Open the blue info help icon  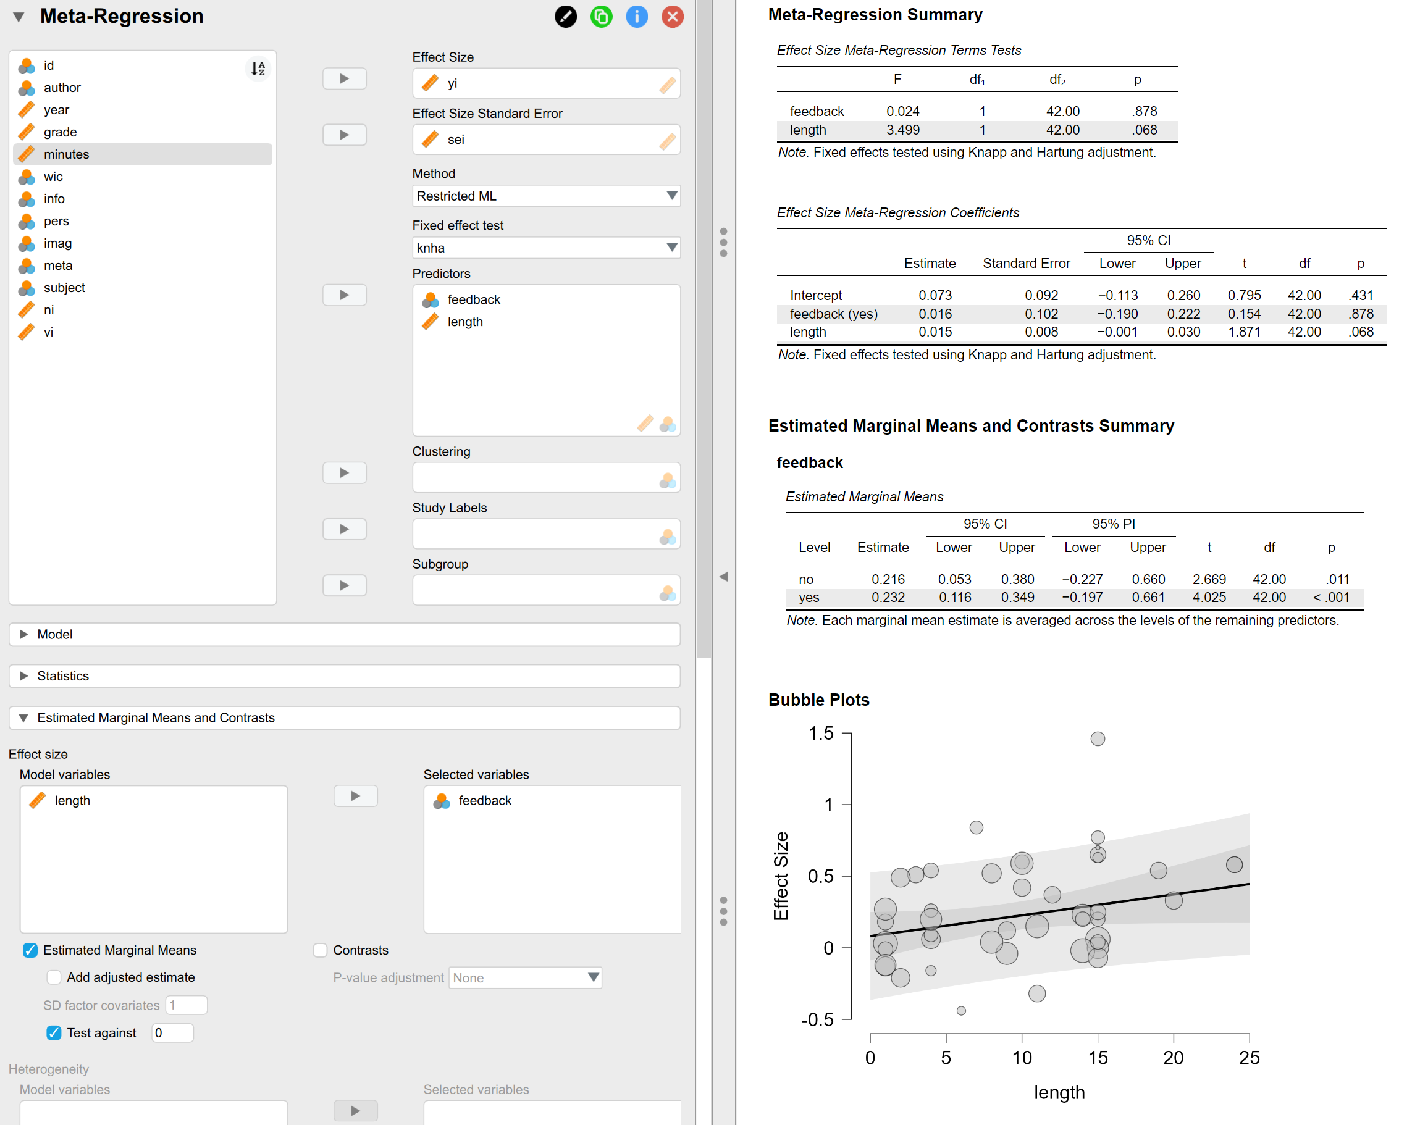click(x=636, y=17)
